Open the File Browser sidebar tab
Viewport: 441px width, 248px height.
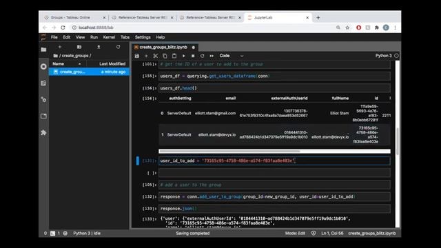click(x=43, y=50)
